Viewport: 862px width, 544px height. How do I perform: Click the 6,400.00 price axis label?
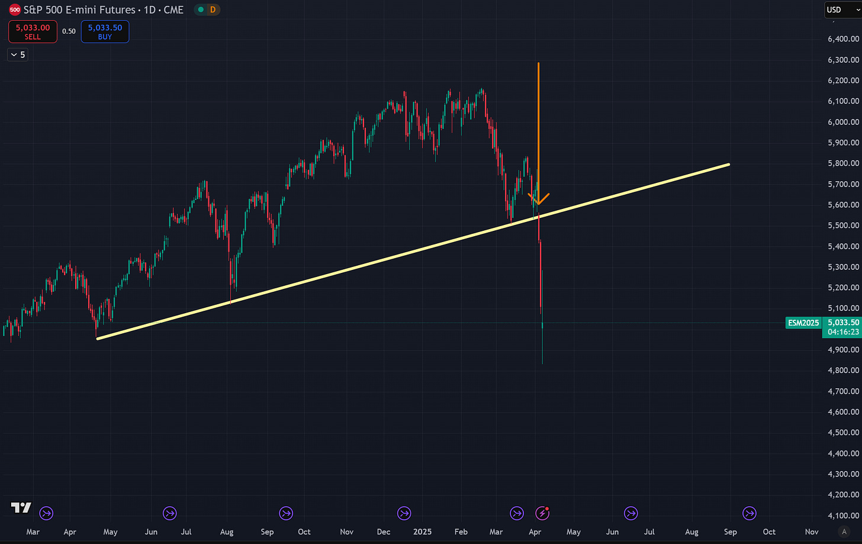click(x=843, y=39)
